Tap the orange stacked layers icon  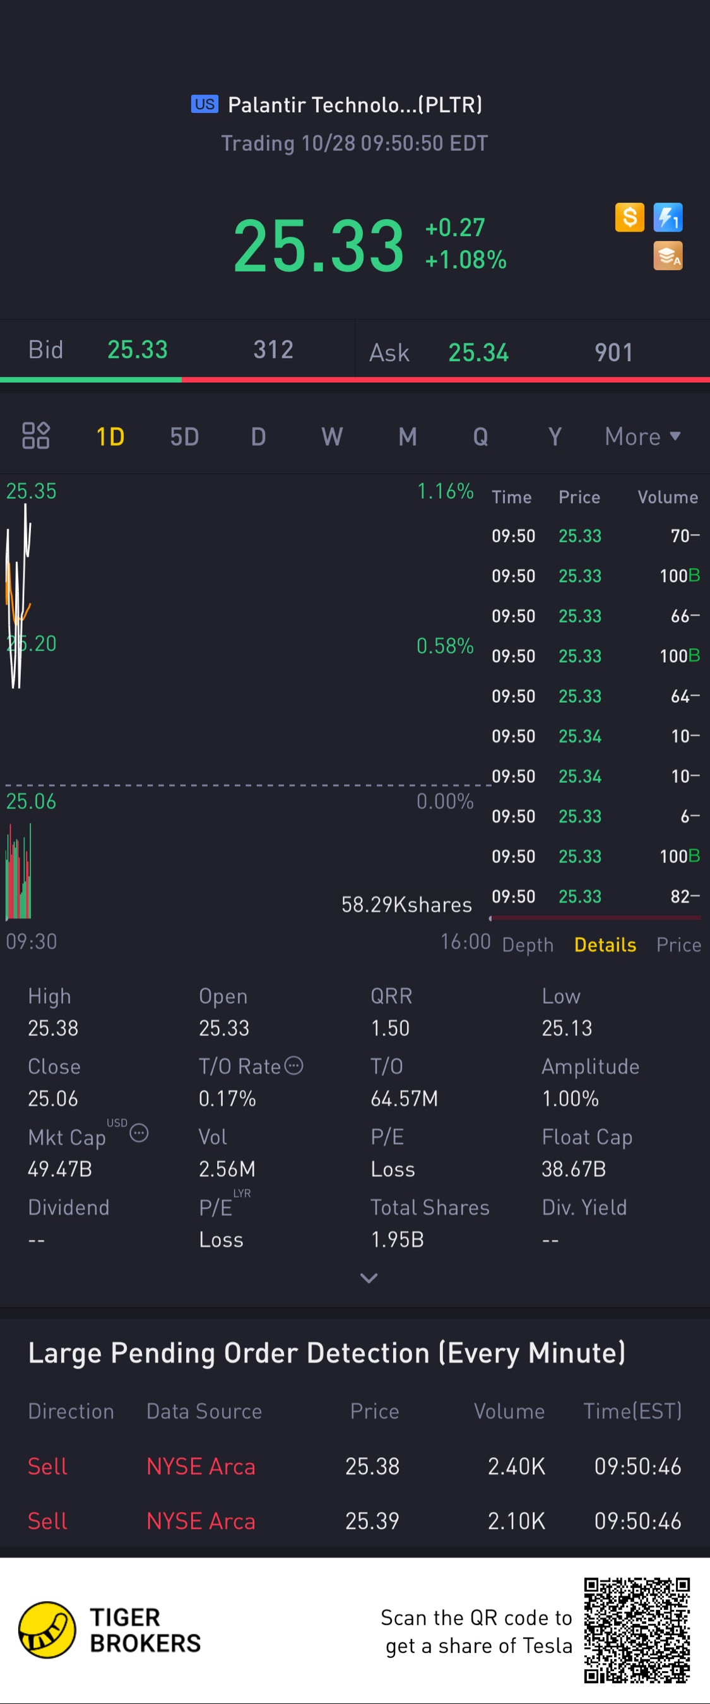click(668, 256)
